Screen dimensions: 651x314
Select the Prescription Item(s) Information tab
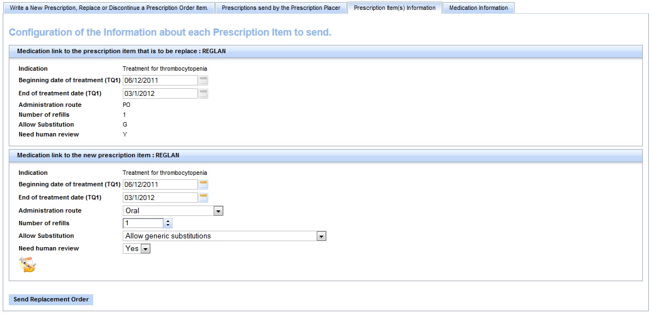pos(394,8)
